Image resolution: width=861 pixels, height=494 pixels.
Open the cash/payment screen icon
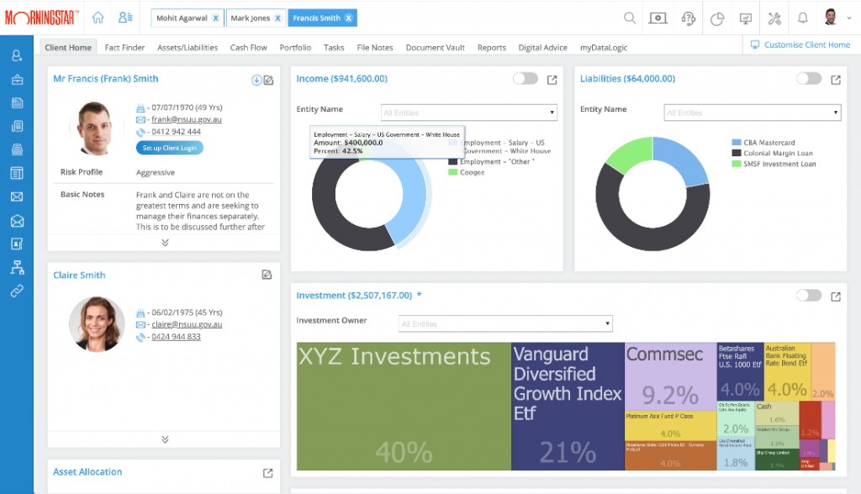click(x=658, y=18)
